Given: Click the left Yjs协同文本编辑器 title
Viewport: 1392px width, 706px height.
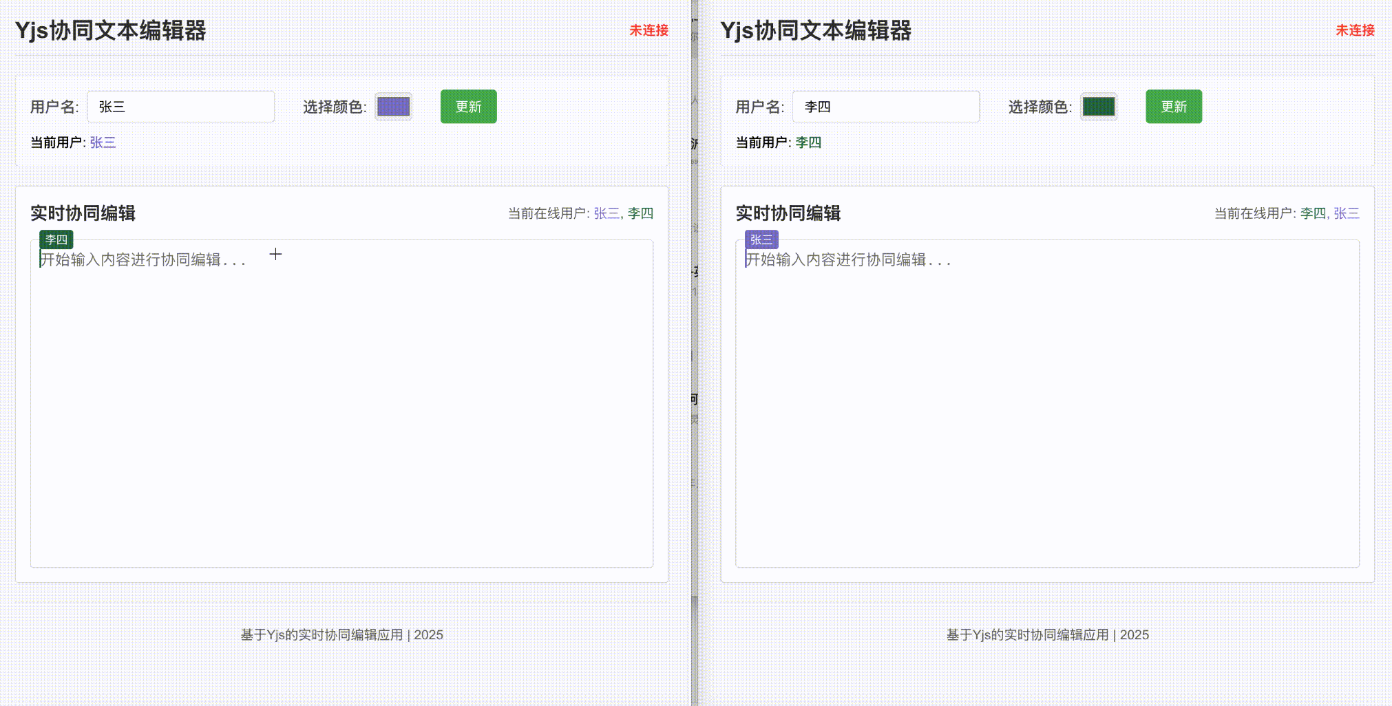Looking at the screenshot, I should [x=112, y=30].
